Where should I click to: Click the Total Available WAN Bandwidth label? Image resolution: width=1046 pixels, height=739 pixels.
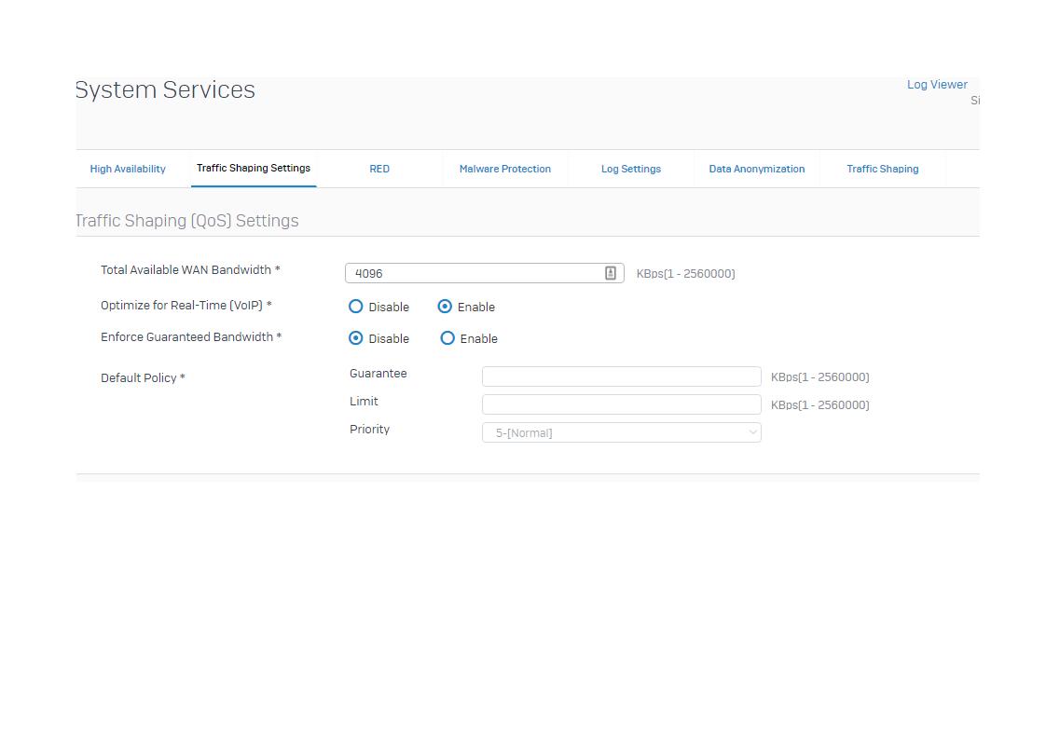point(190,269)
